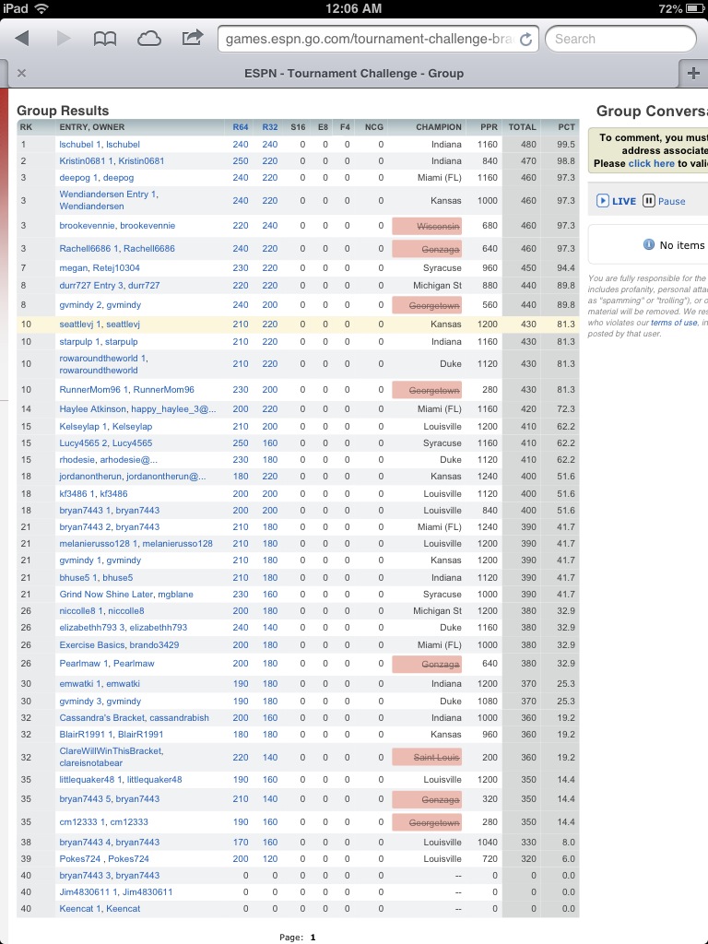Open Rachell6686 1 entry
This screenshot has width=708, height=944.
pyautogui.click(x=117, y=248)
